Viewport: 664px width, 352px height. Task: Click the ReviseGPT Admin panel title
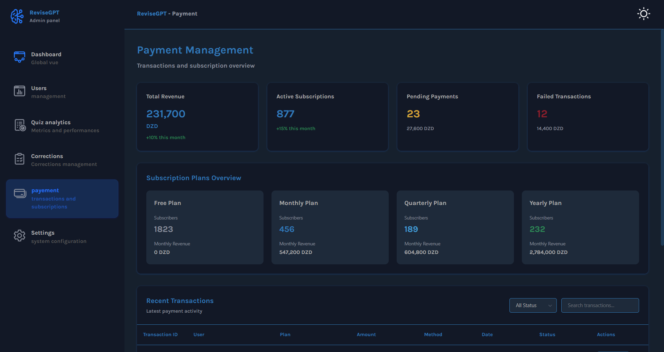point(45,16)
